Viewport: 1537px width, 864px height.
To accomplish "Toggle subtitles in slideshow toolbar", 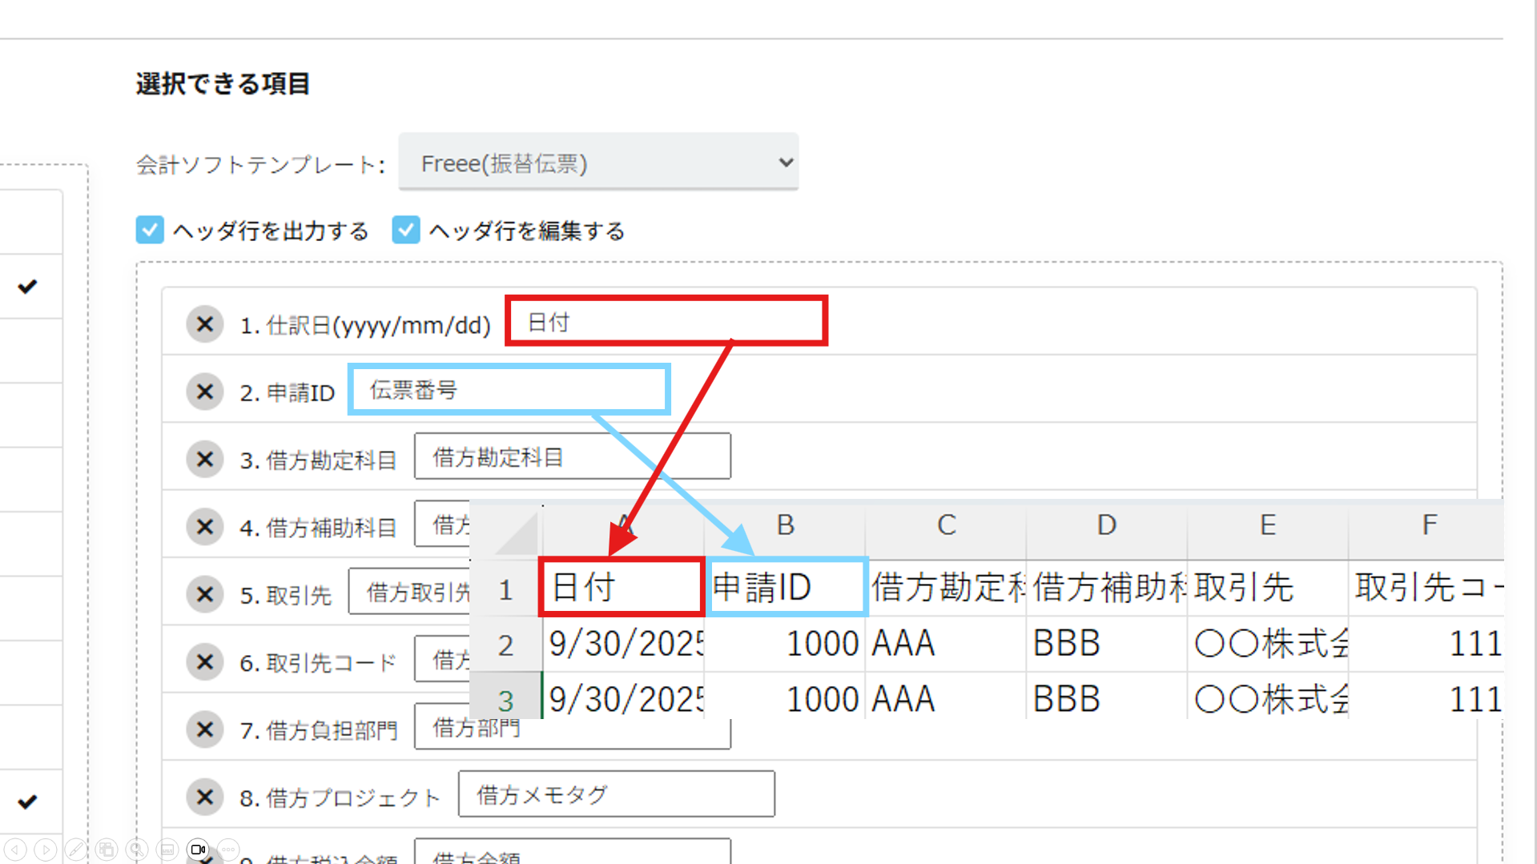I will coord(167,850).
